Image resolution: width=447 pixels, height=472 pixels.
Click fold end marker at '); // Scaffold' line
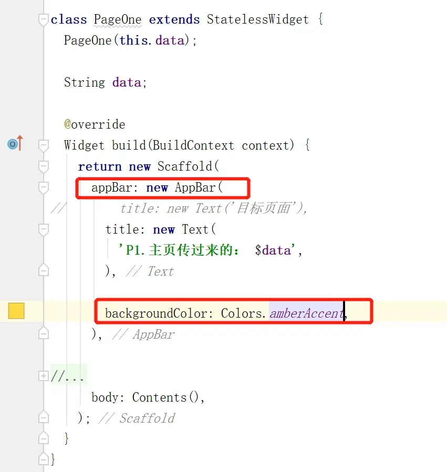point(44,417)
